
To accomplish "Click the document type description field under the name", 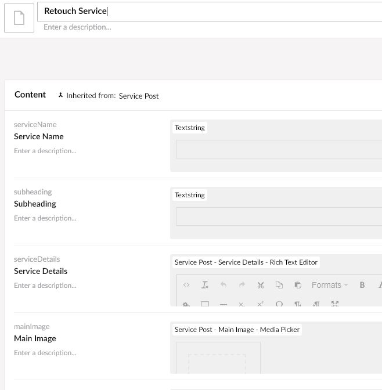I will pyautogui.click(x=77, y=27).
